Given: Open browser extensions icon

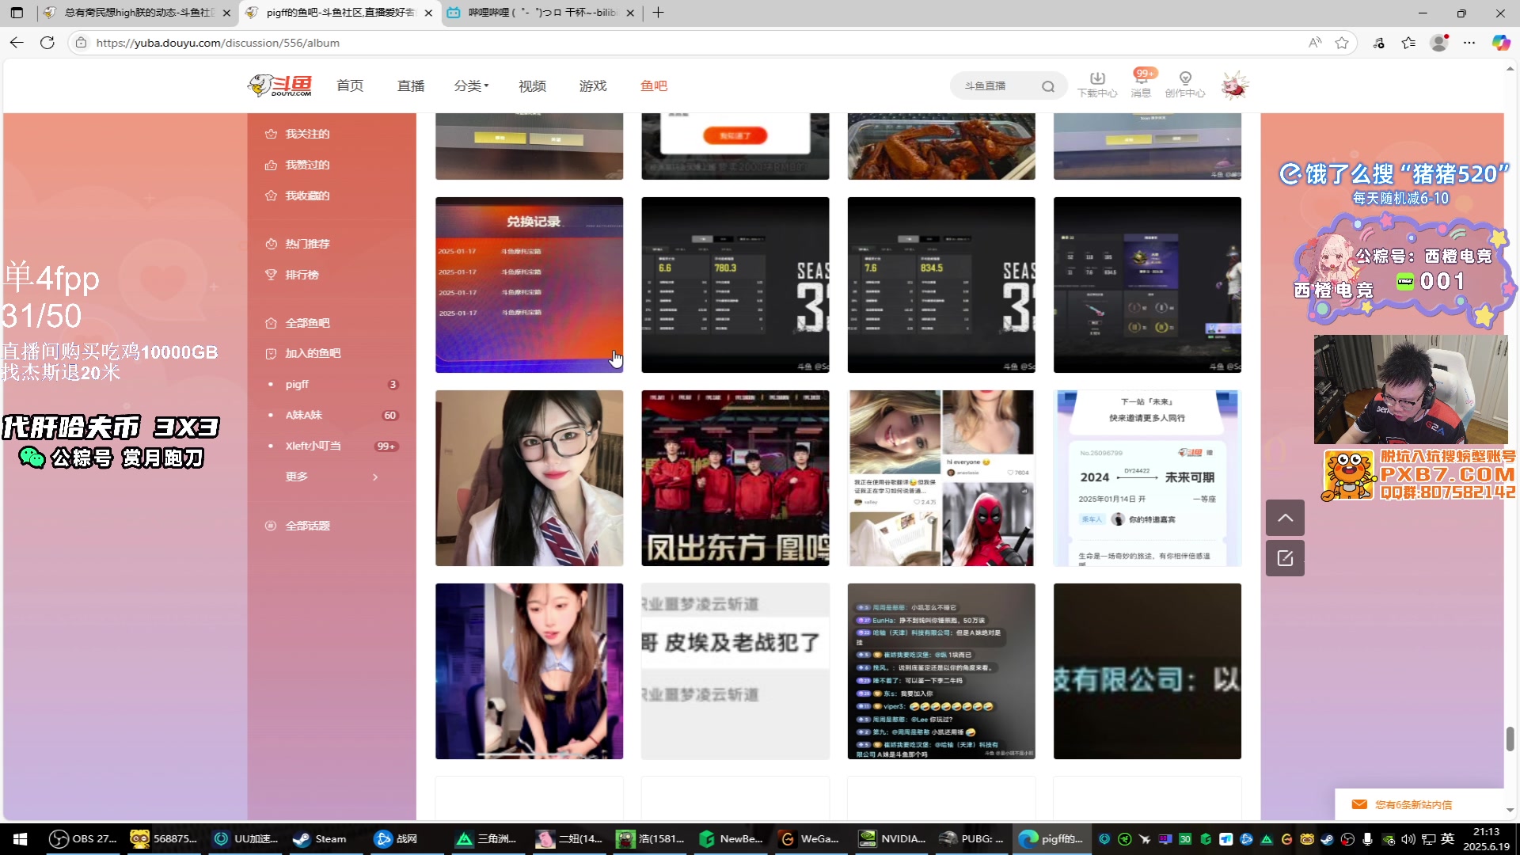Looking at the screenshot, I should pos(1378,43).
